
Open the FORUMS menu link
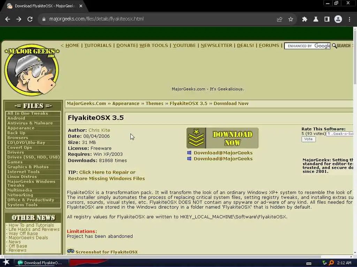tap(269, 46)
